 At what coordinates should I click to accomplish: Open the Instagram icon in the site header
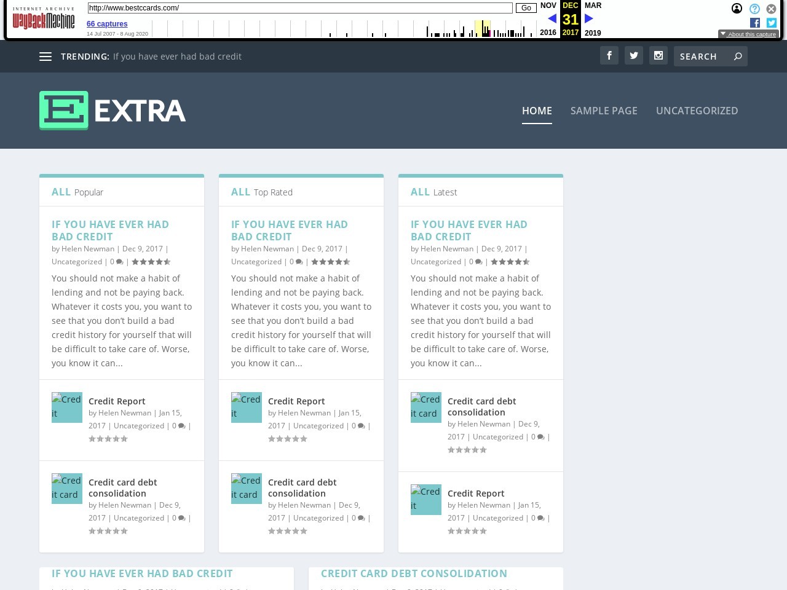pyautogui.click(x=658, y=55)
